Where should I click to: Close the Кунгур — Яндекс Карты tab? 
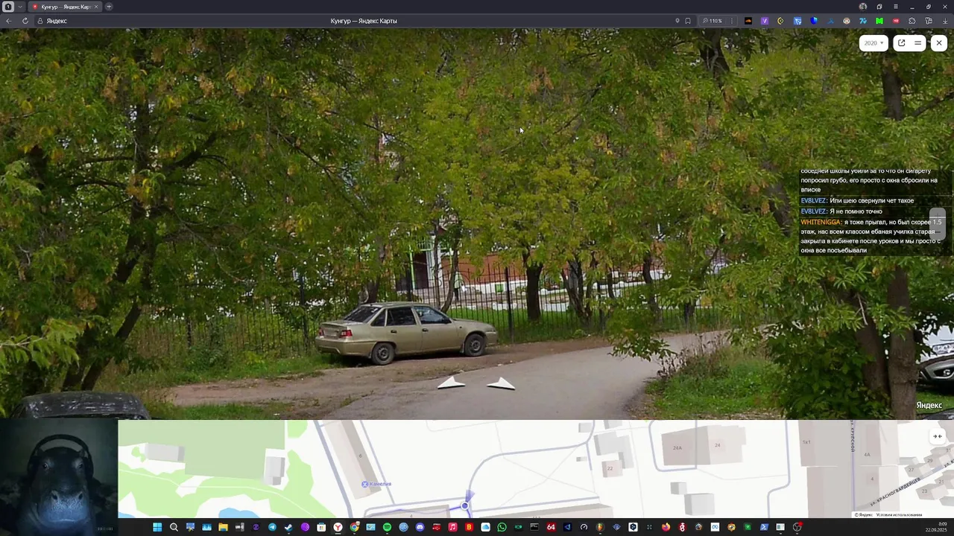click(95, 7)
